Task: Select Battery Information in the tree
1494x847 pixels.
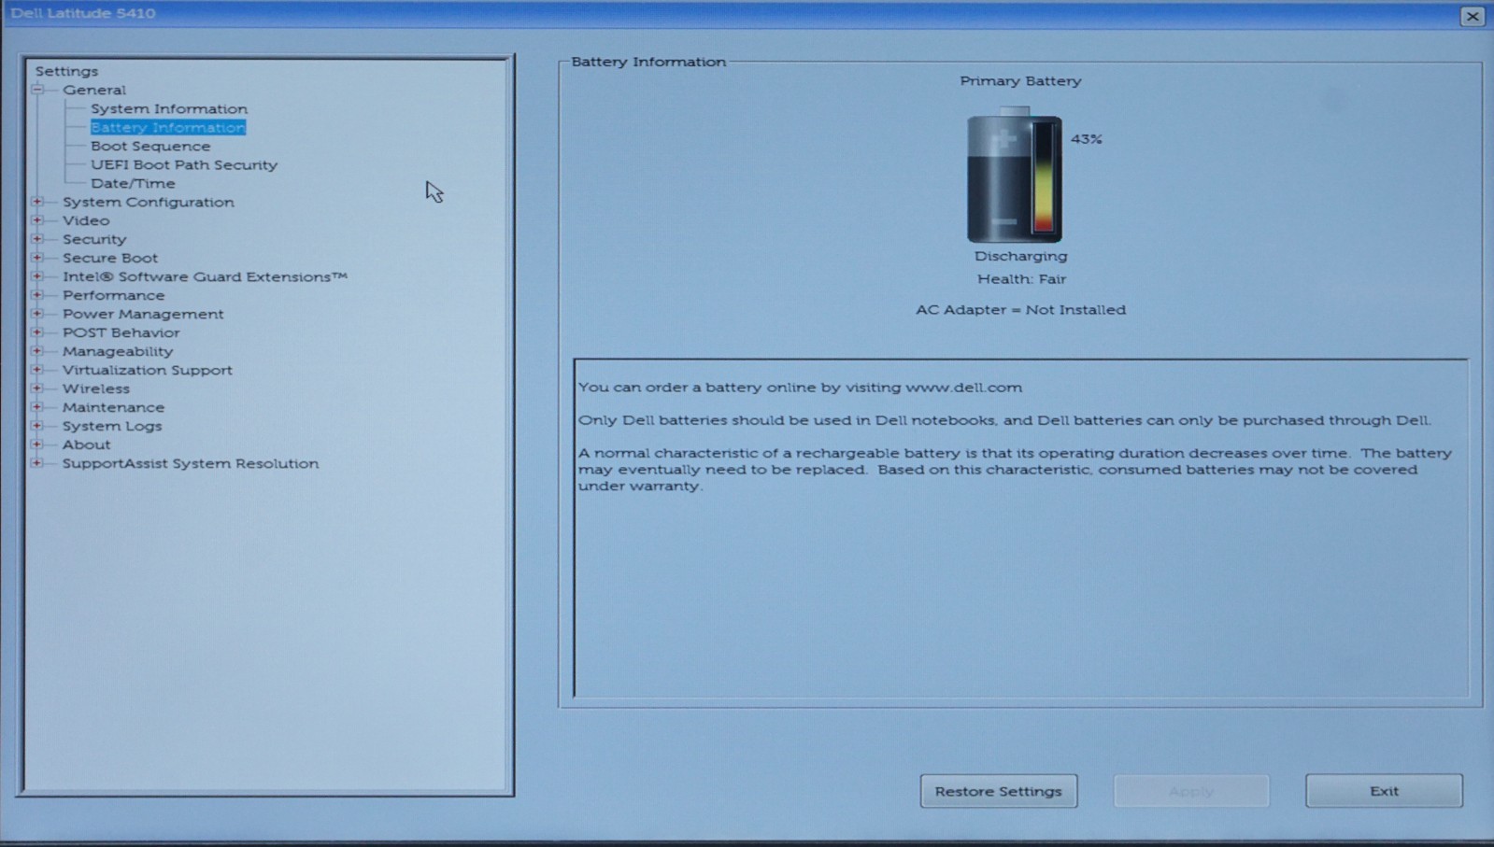Action: [x=168, y=127]
